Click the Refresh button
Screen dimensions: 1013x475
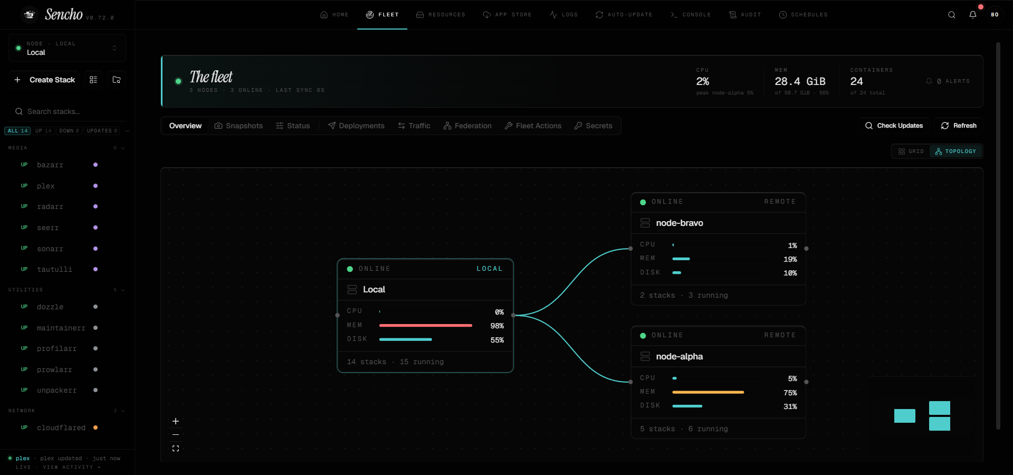click(x=959, y=126)
